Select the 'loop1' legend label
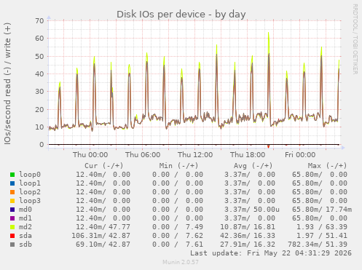The height and width of the screenshot is (270, 362). point(30,183)
